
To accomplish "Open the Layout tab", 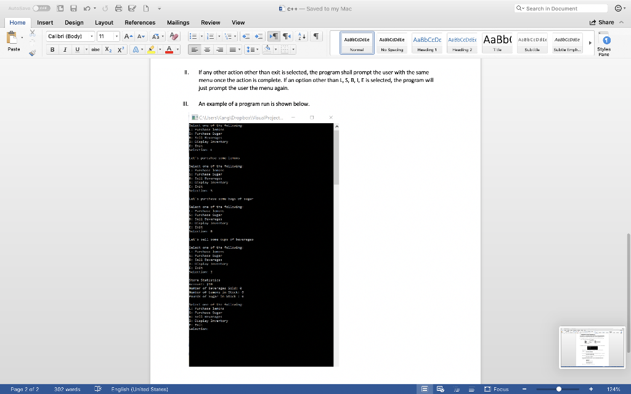I will (x=104, y=23).
